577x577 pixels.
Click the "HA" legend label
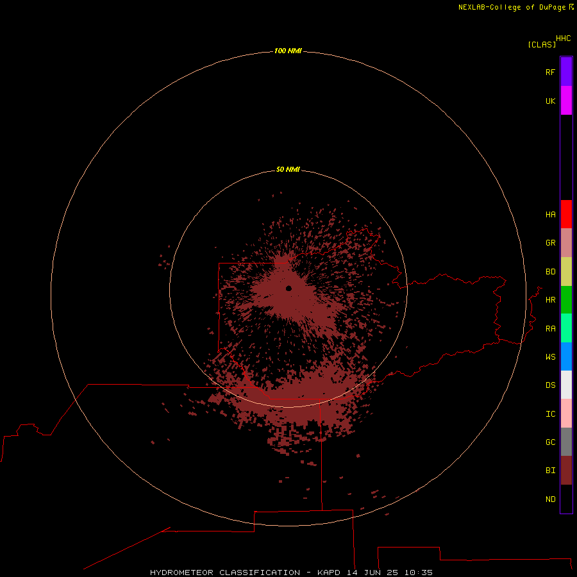(x=550, y=214)
